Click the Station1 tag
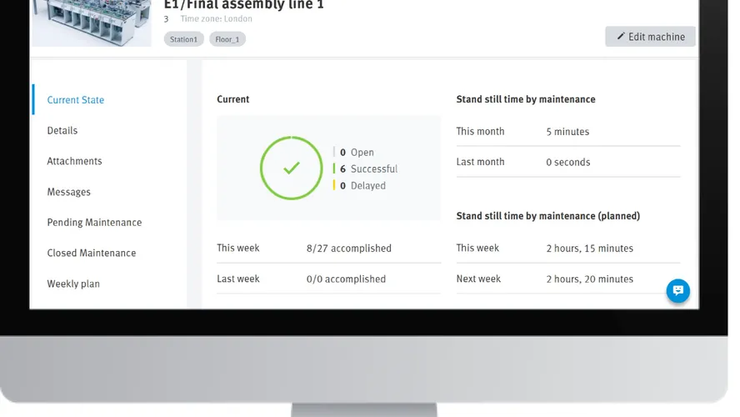The image size is (740, 417). [x=183, y=39]
